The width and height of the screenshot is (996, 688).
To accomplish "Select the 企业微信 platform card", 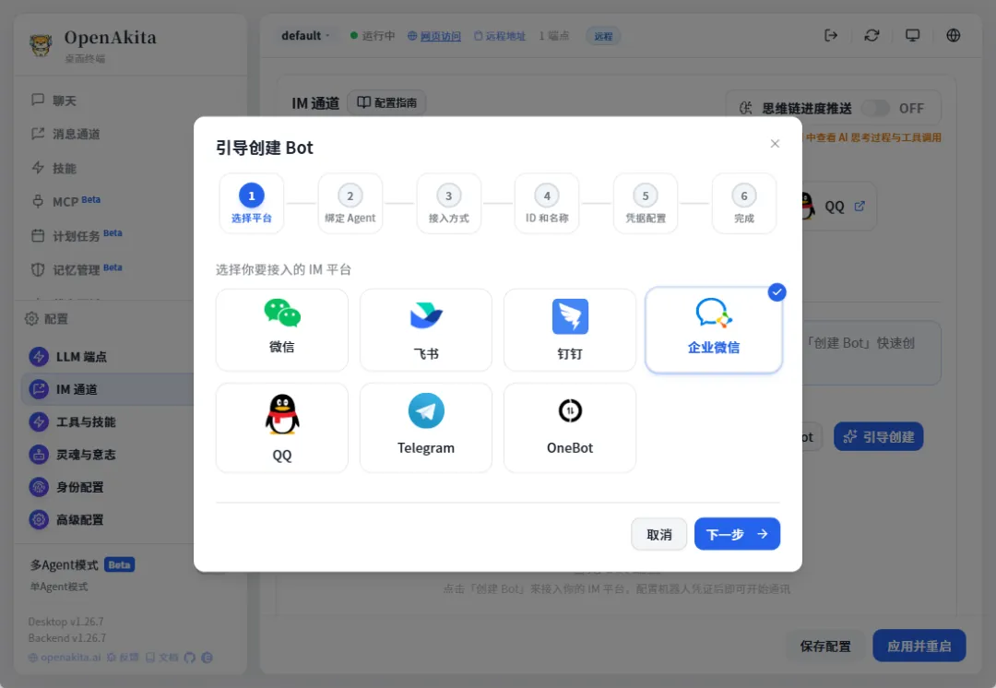I will 713,330.
